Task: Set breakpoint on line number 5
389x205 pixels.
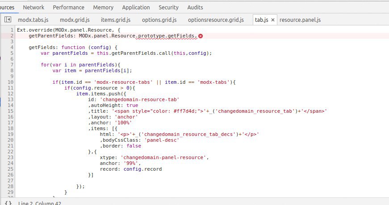Action: click(12, 53)
